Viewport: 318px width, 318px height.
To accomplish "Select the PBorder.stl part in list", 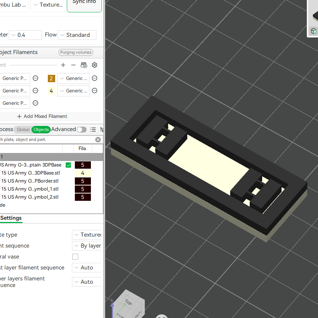I will 30,181.
